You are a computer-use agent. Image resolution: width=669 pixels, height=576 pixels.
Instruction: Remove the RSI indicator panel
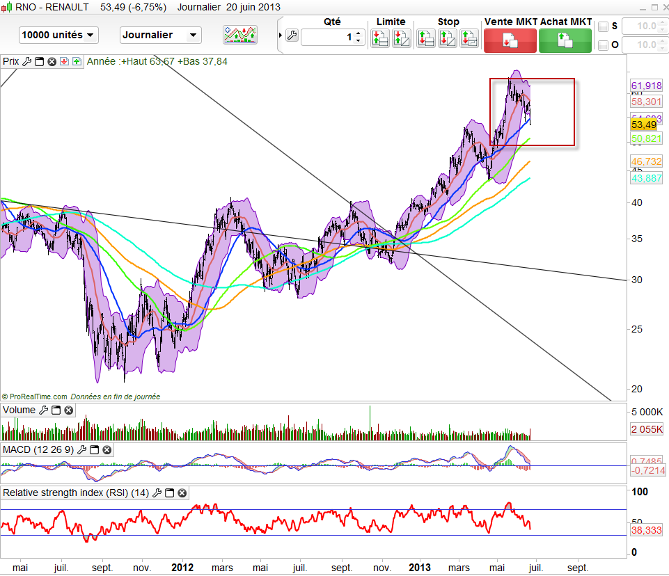[x=182, y=493]
